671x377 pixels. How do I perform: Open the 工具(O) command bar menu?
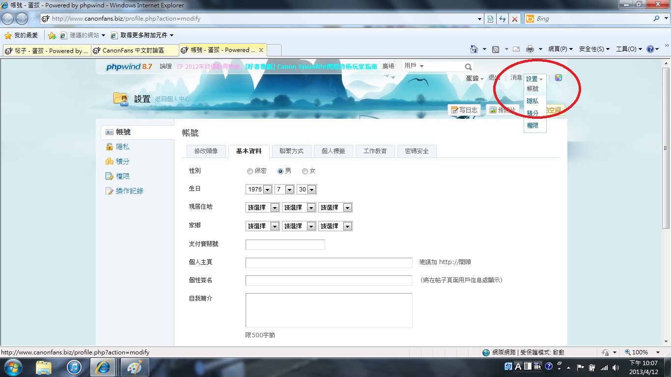[629, 49]
